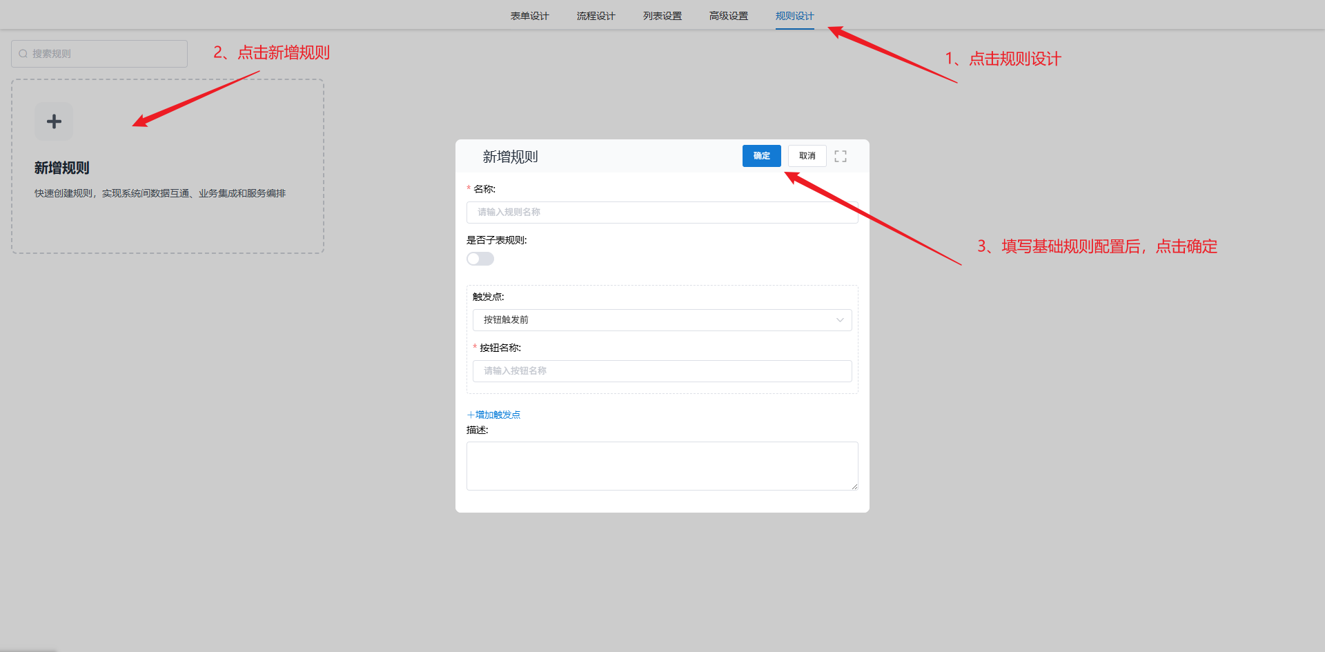Open the 触发点 dropdown showing 按钮触发前

[x=656, y=320]
